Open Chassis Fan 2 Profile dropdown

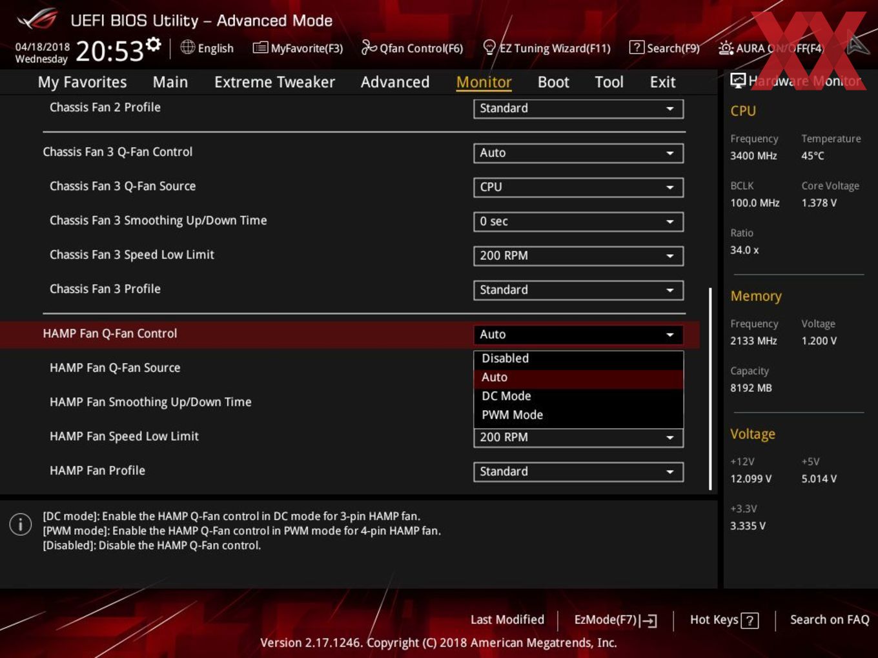pyautogui.click(x=578, y=108)
